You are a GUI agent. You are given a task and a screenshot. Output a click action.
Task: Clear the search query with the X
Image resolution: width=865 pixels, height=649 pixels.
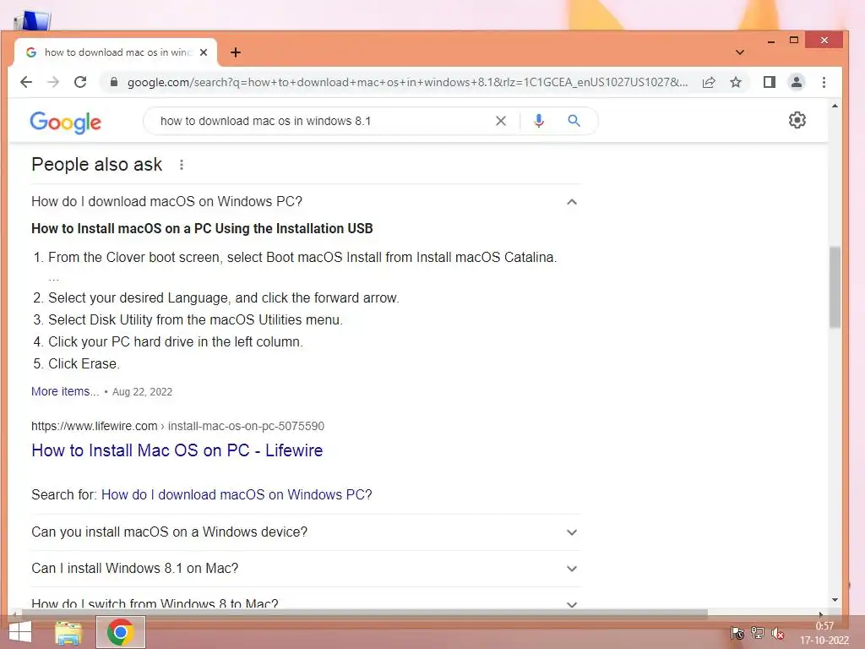pyautogui.click(x=501, y=121)
